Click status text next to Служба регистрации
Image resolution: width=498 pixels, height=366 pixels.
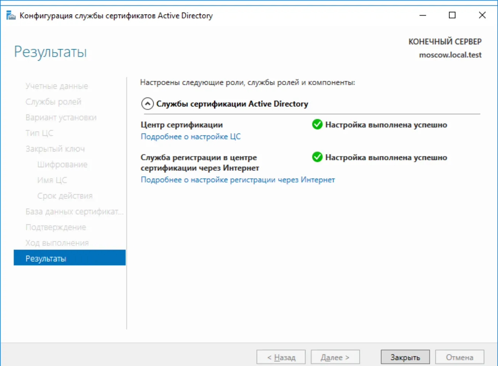pyautogui.click(x=386, y=157)
